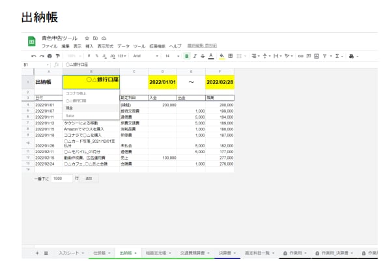
Task: Open the 挿入 menu
Action: [89, 46]
